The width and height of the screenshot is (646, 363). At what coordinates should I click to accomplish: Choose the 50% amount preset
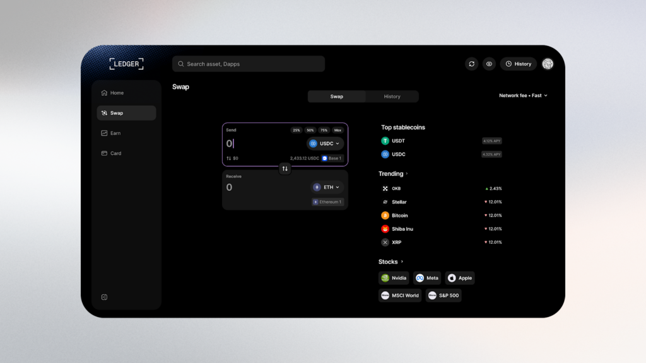click(310, 130)
